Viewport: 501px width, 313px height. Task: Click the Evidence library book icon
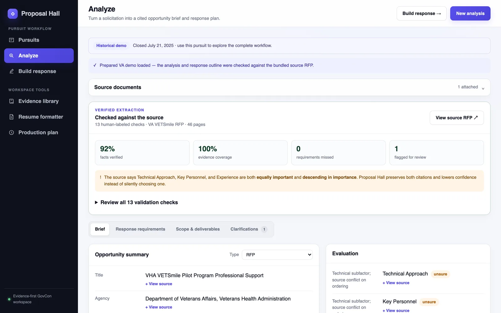coord(12,101)
